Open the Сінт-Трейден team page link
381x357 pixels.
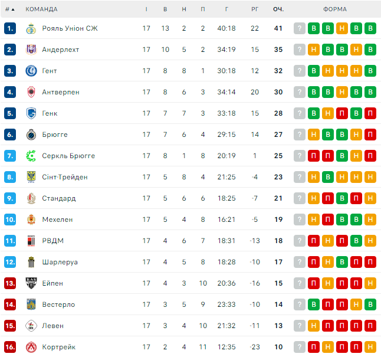point(65,177)
